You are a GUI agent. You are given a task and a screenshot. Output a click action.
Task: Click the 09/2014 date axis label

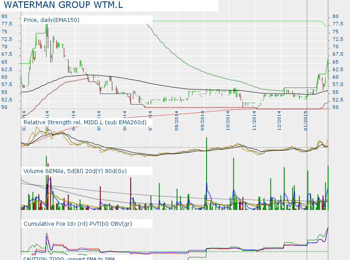tap(203, 121)
